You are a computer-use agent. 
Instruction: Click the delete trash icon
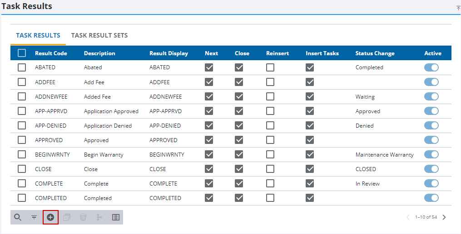click(x=83, y=217)
